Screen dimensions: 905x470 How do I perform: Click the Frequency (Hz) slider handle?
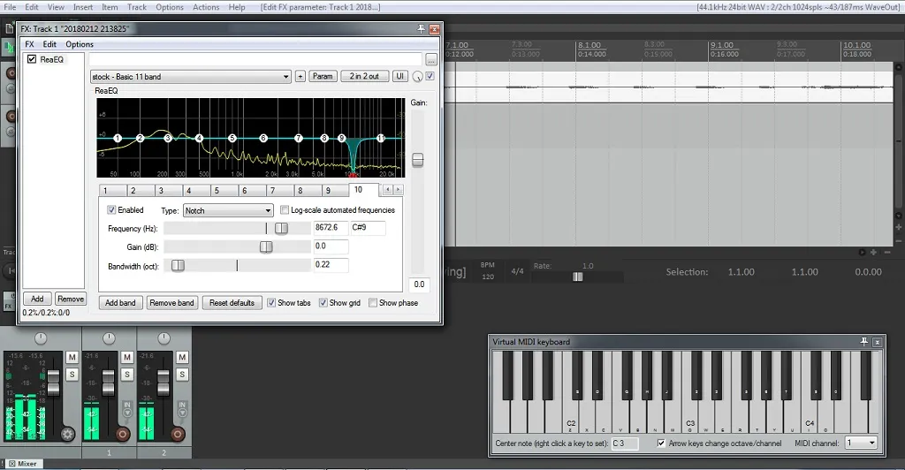click(x=281, y=228)
